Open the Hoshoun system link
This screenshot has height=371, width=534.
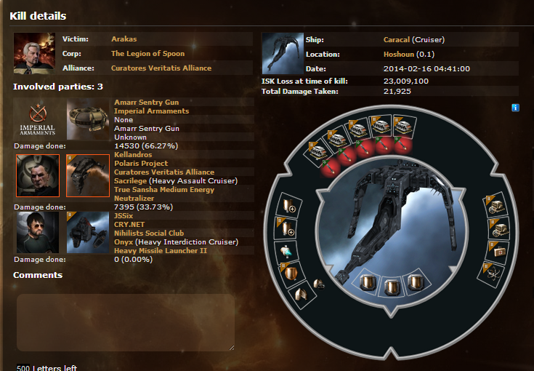pyautogui.click(x=399, y=55)
